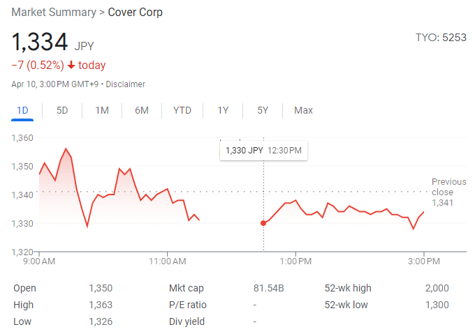Click the TYO: 5253 ticker label
The height and width of the screenshot is (334, 475).
point(440,38)
